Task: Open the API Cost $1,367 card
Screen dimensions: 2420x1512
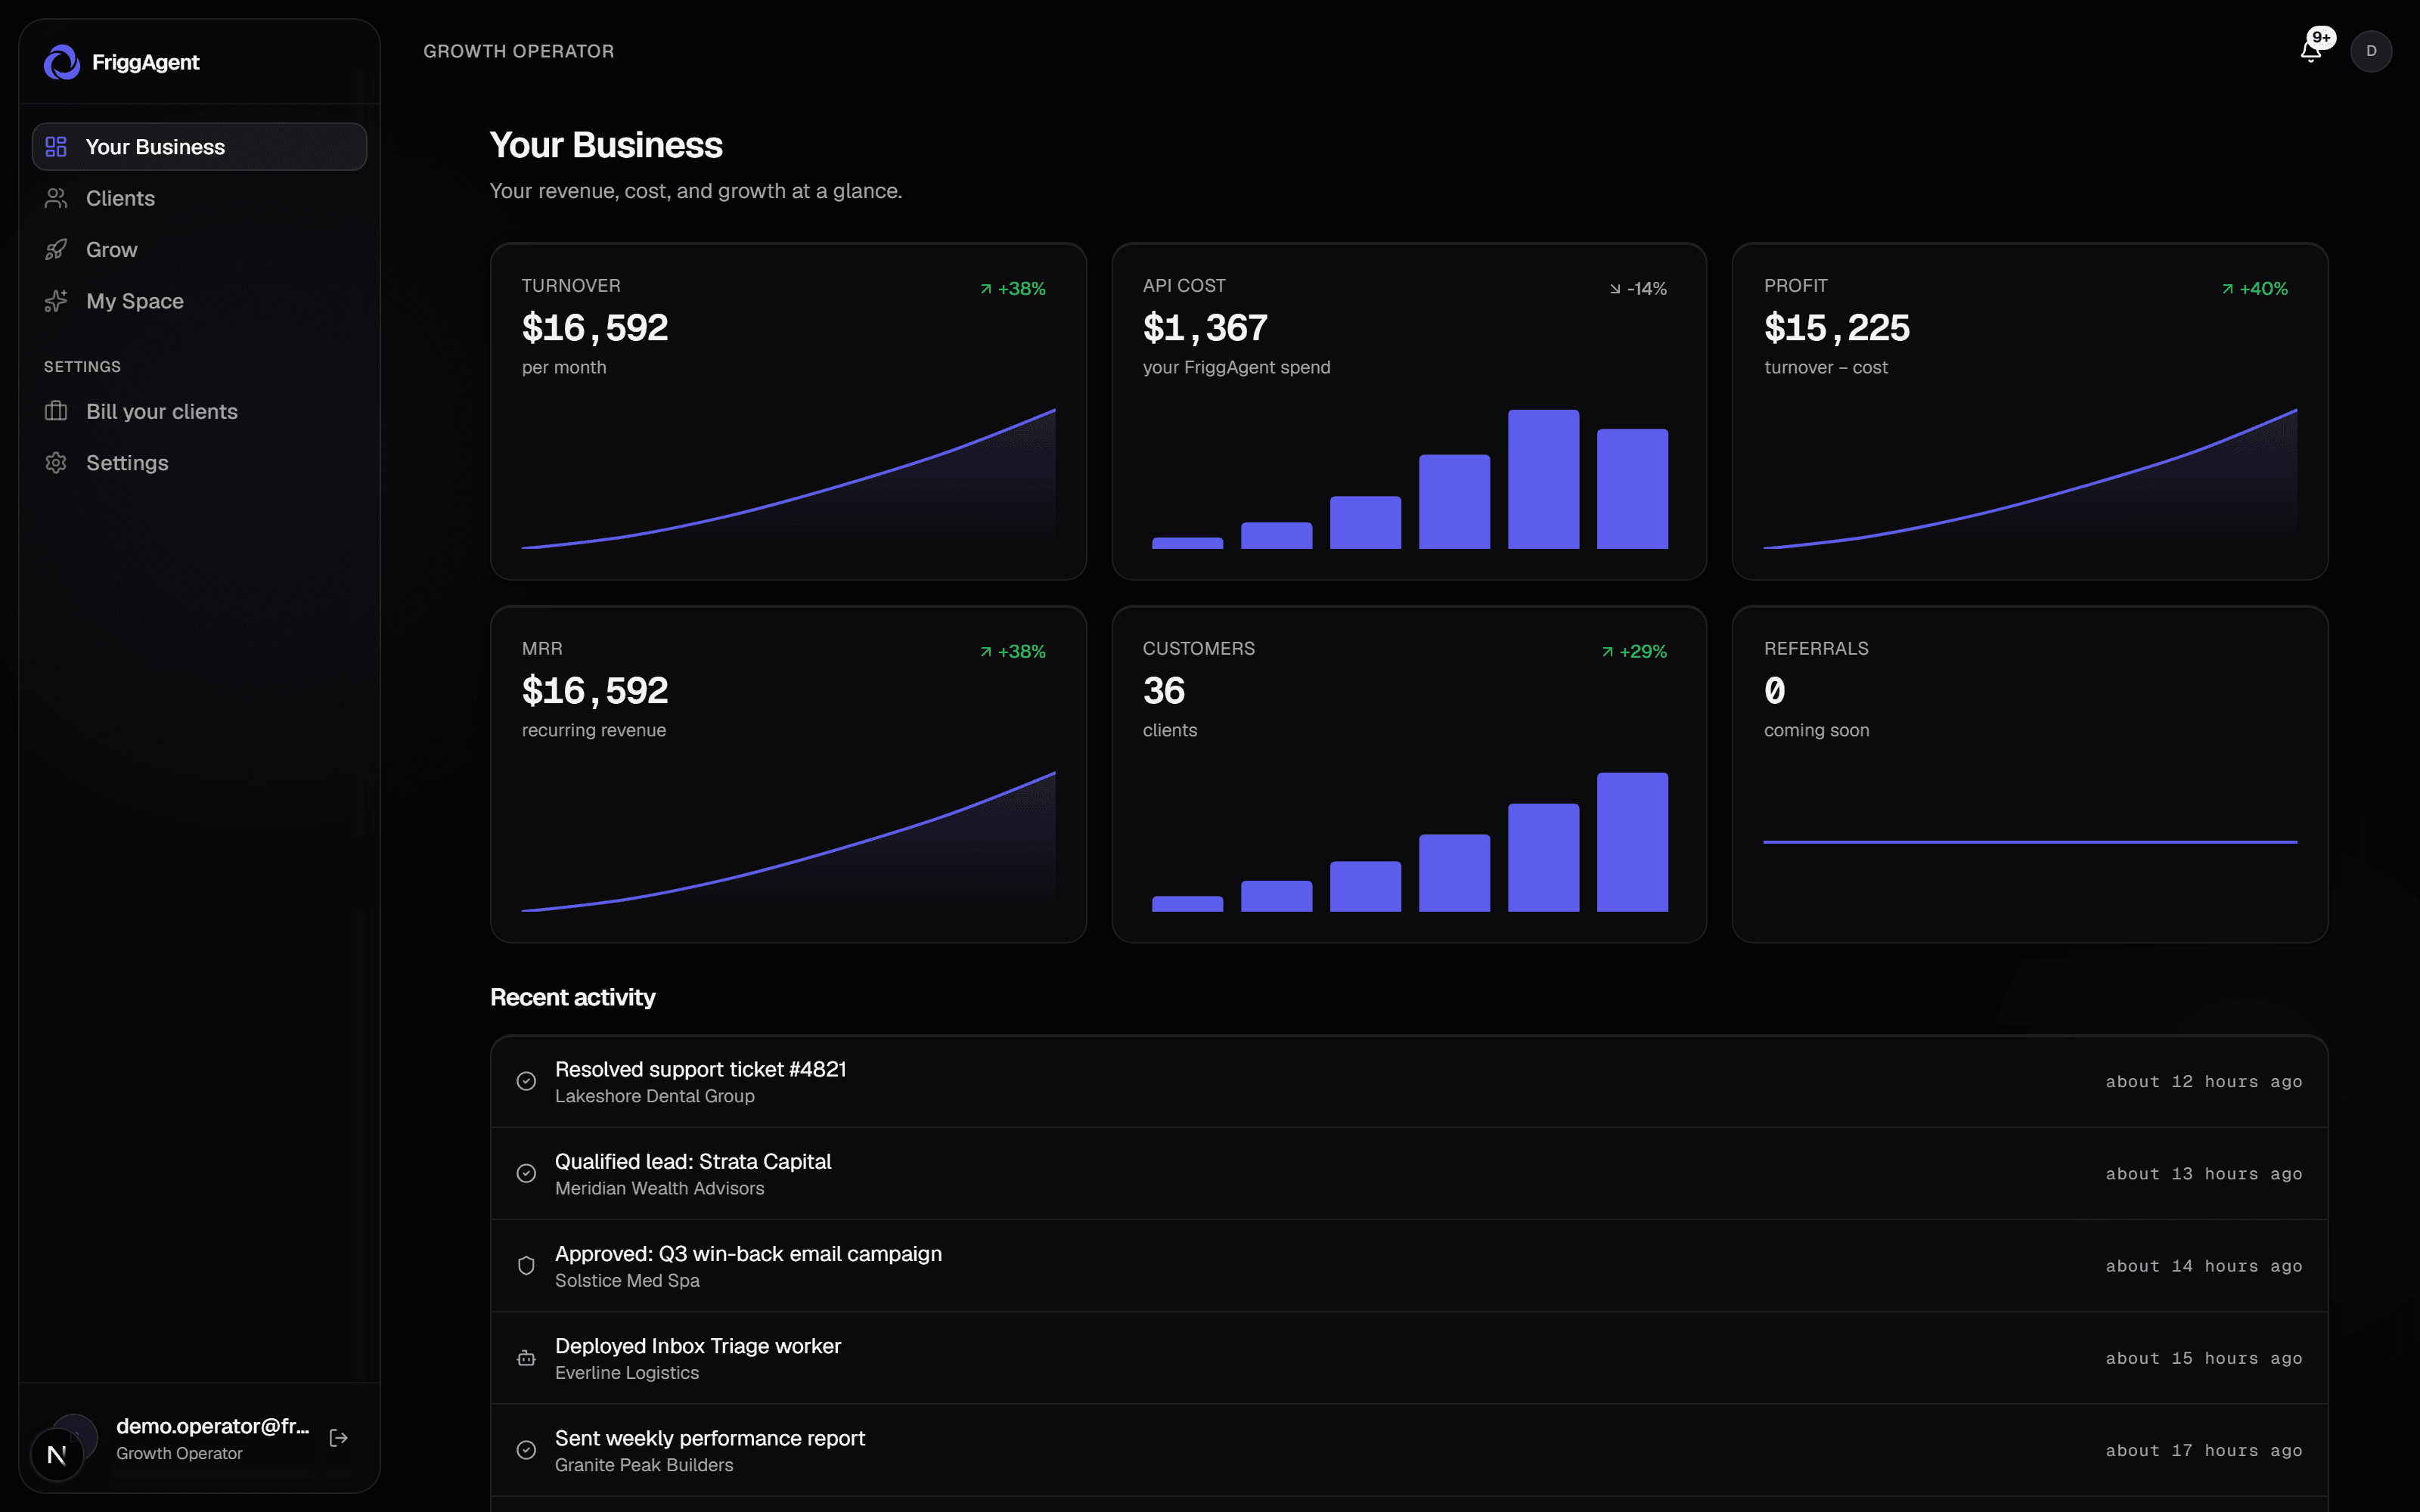Action: 1409,411
